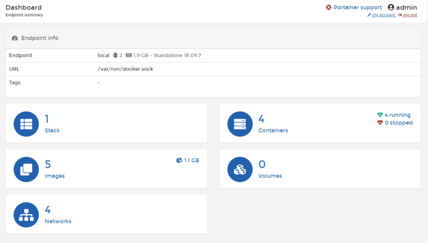428x243 pixels.
Task: Click the admin username text
Action: point(406,8)
